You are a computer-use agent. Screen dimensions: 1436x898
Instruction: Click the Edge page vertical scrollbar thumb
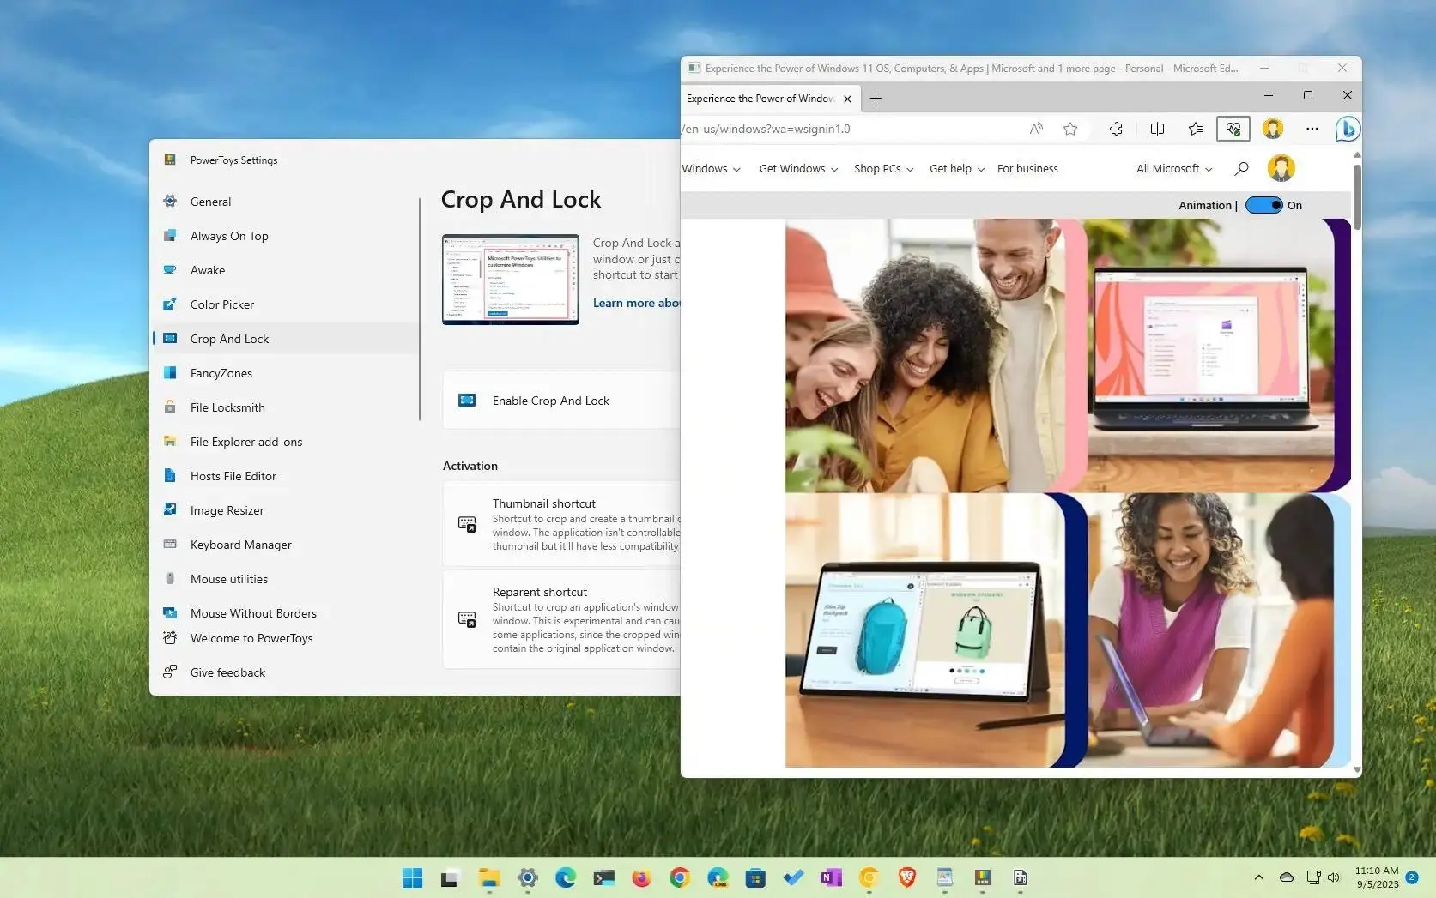[x=1356, y=196]
